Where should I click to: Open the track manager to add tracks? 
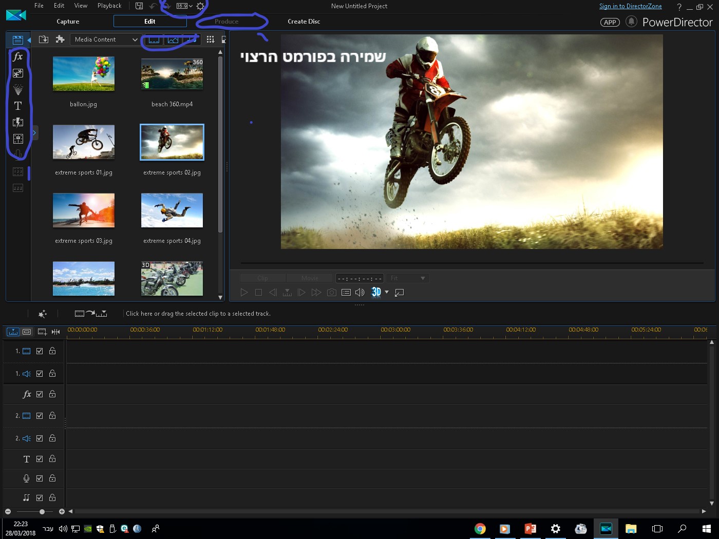(x=42, y=332)
